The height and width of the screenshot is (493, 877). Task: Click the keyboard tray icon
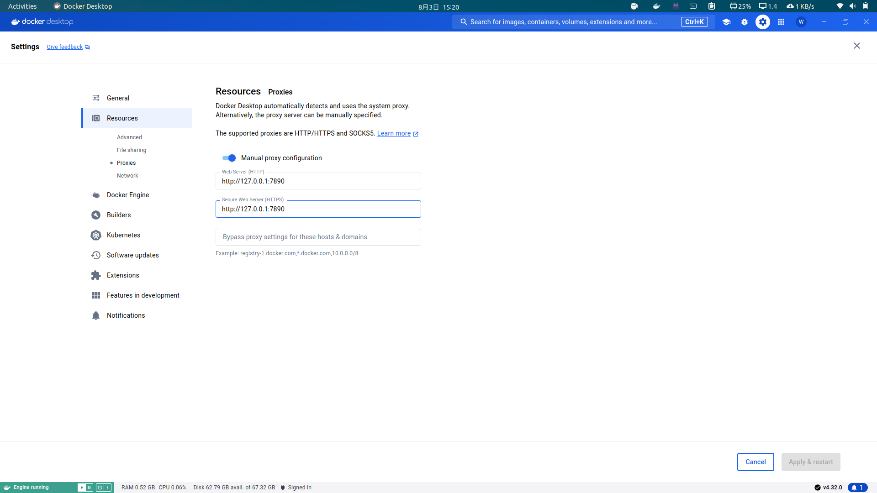click(x=693, y=6)
